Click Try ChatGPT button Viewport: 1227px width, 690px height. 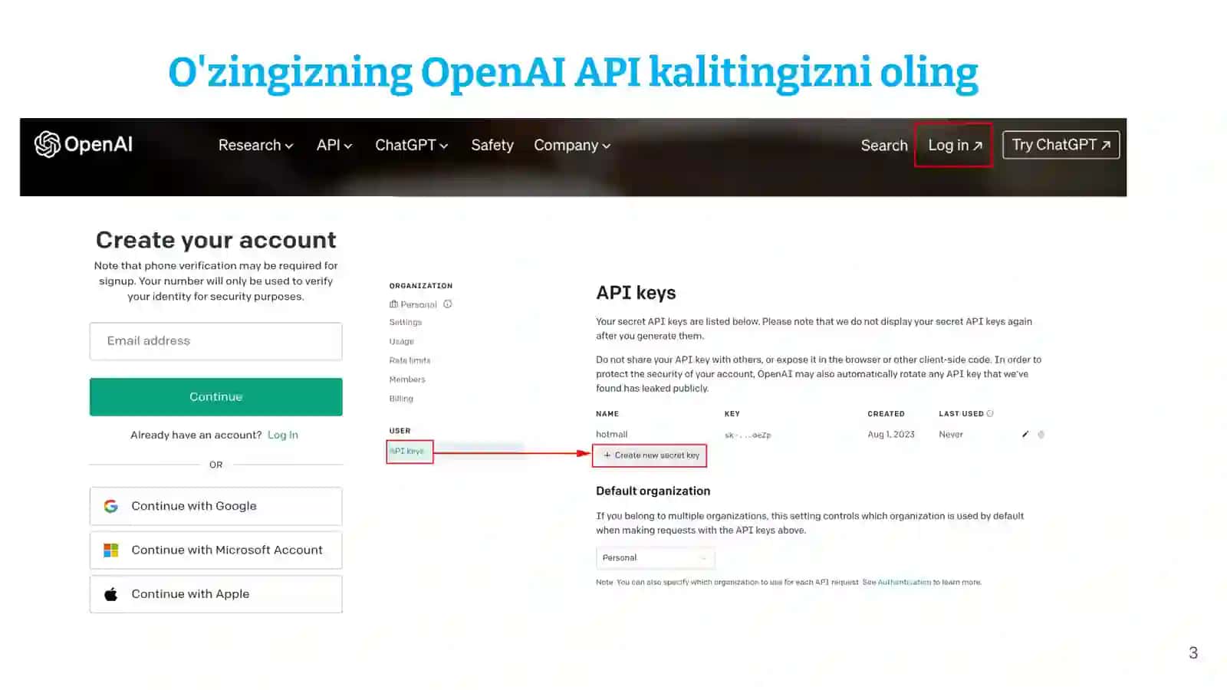1061,145
